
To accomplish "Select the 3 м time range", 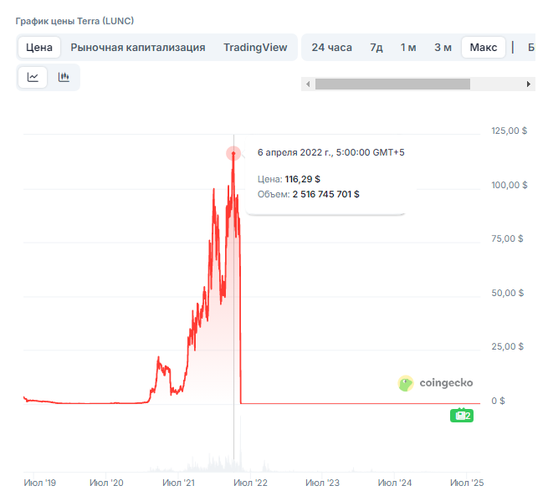I will [443, 48].
